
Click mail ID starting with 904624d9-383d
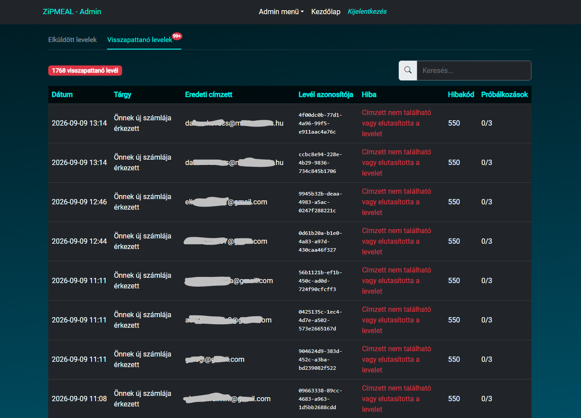(x=320, y=360)
